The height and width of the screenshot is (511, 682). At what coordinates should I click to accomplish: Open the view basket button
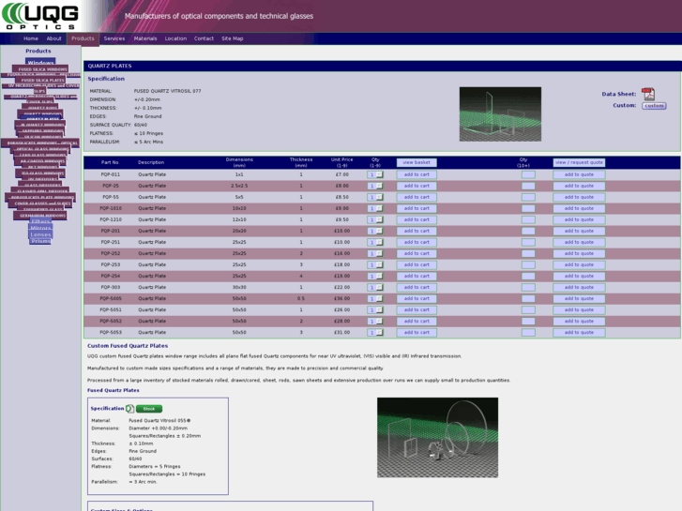pyautogui.click(x=417, y=162)
